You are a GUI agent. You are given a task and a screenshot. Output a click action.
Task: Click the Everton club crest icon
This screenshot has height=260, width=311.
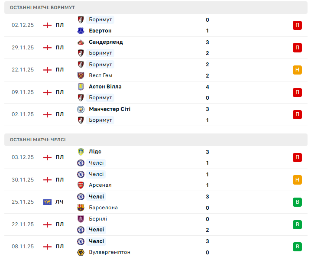[x=81, y=31]
